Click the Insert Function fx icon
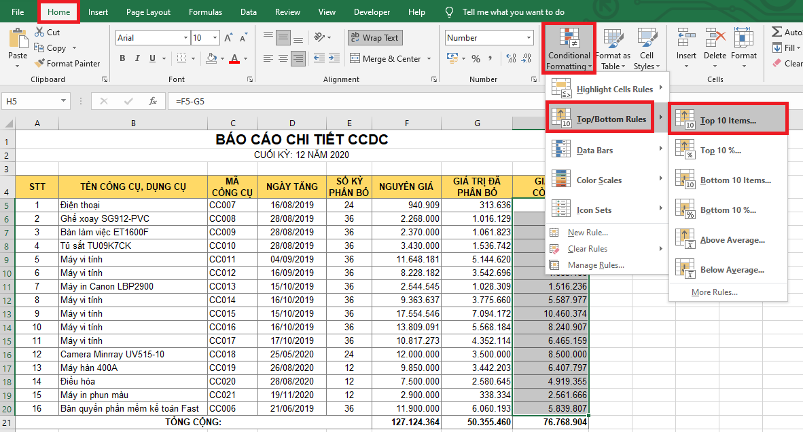Viewport: 803px width, 432px height. [x=153, y=101]
